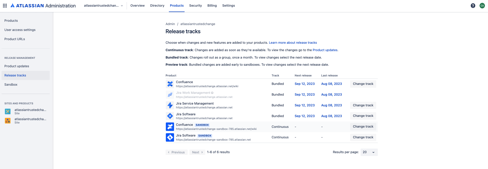488x169 pixels.
Task: Click the SANDBOX badge next to Confluence
Action: [x=202, y=125]
